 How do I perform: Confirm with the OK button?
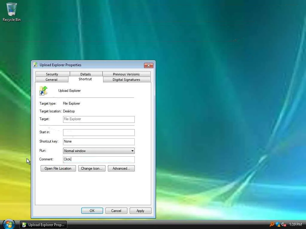click(x=92, y=211)
